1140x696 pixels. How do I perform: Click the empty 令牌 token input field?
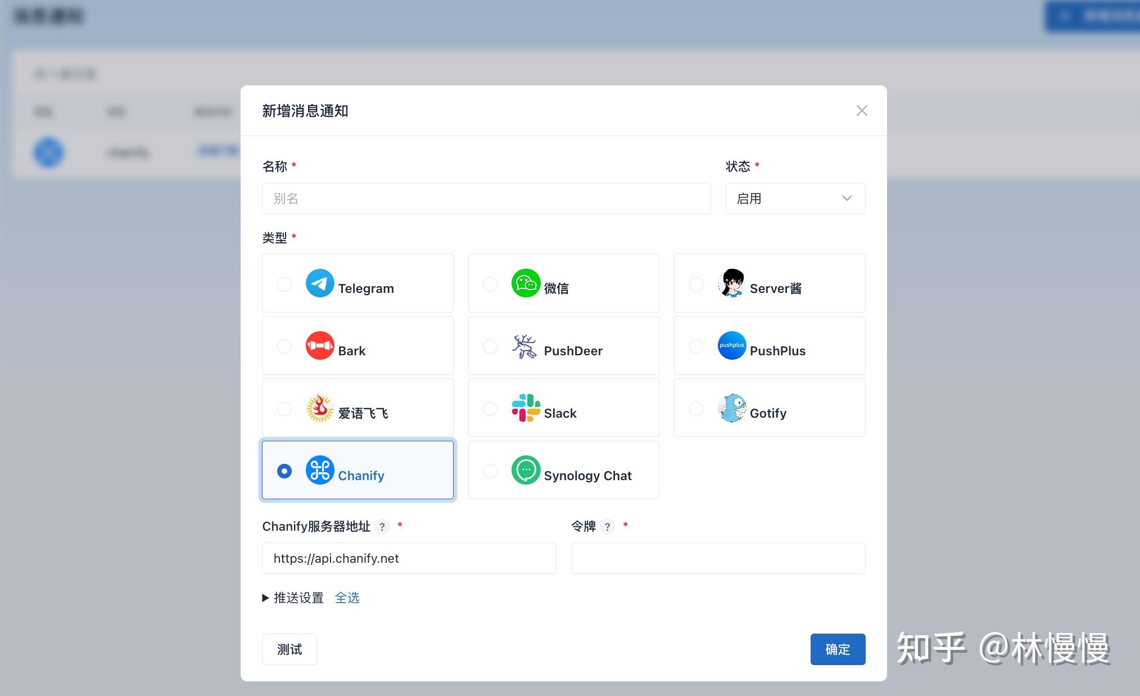coord(718,558)
